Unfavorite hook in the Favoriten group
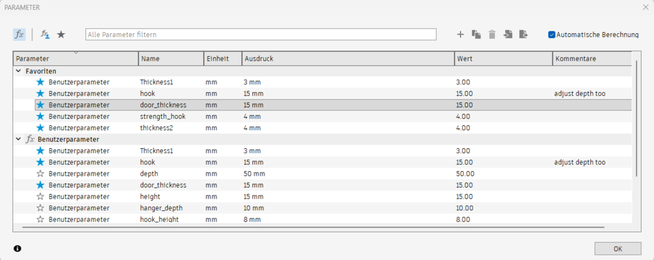This screenshot has width=654, height=260. tap(40, 93)
